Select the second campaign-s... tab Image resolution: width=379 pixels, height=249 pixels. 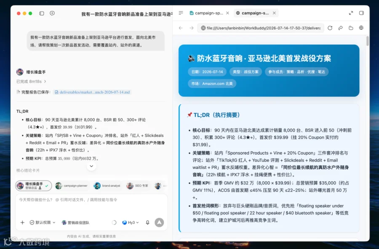[x=253, y=13]
